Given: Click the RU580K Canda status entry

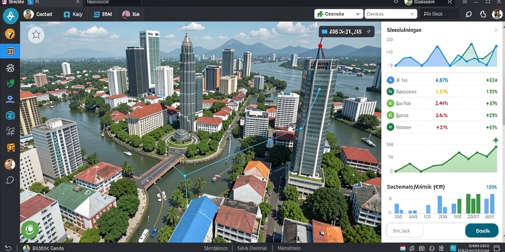Looking at the screenshot, I should point(43,248).
